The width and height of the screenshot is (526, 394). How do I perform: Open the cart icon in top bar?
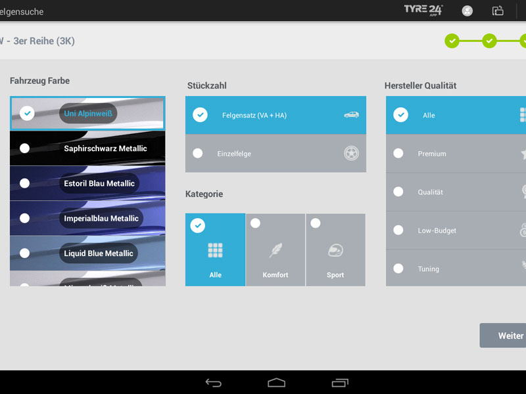click(498, 11)
